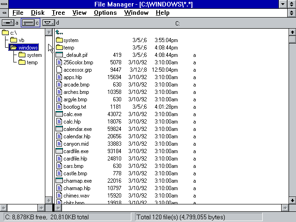This screenshot has width=296, height=222.
Task: Select the _default.pif file icon
Action: (59, 55)
